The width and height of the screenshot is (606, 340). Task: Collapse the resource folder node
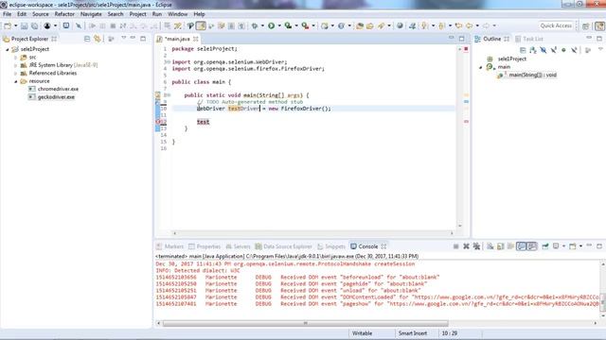16,81
